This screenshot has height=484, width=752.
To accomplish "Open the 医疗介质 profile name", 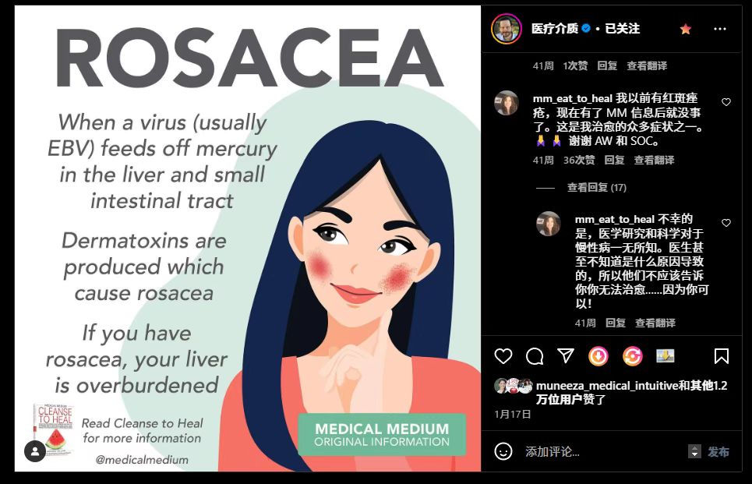I will tap(554, 29).
